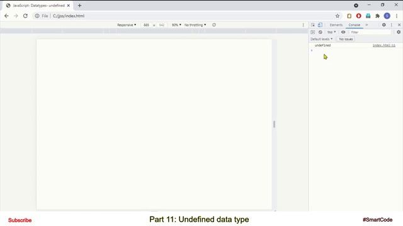Close the JavaScript Datatypes tab
Image resolution: width=403 pixels, height=226 pixels.
pos(69,6)
